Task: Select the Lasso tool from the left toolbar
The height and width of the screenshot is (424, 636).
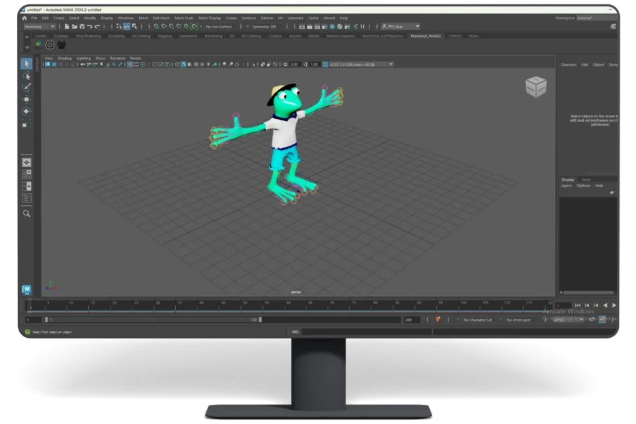Action: point(26,75)
